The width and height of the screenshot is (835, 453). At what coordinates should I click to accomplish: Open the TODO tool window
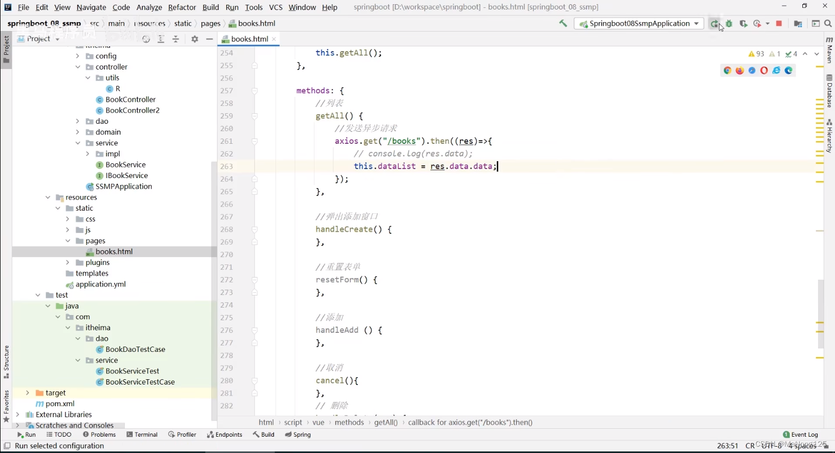click(x=59, y=435)
